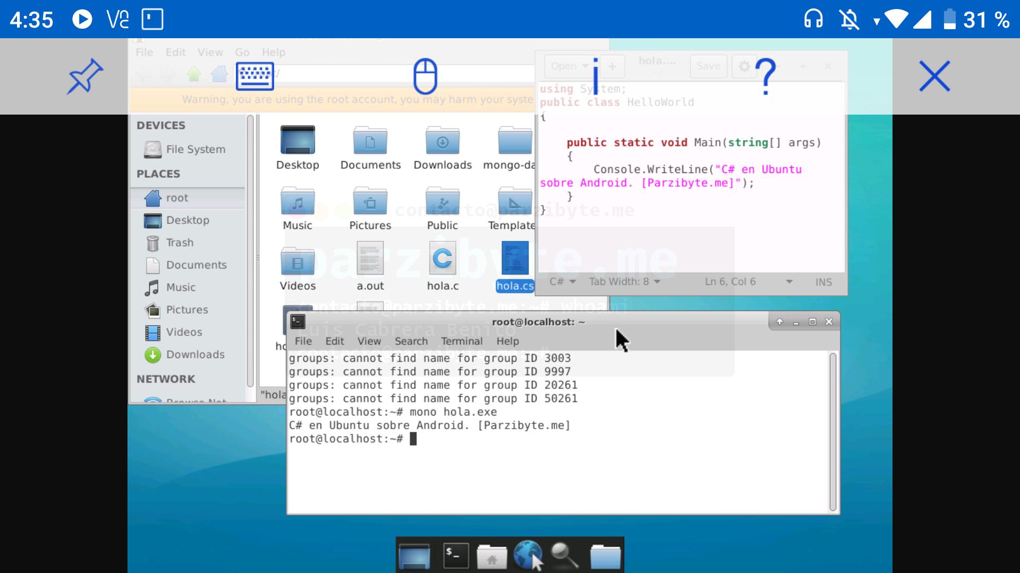Go to home folder toolbar button
This screenshot has height=573, width=1020.
[x=219, y=74]
